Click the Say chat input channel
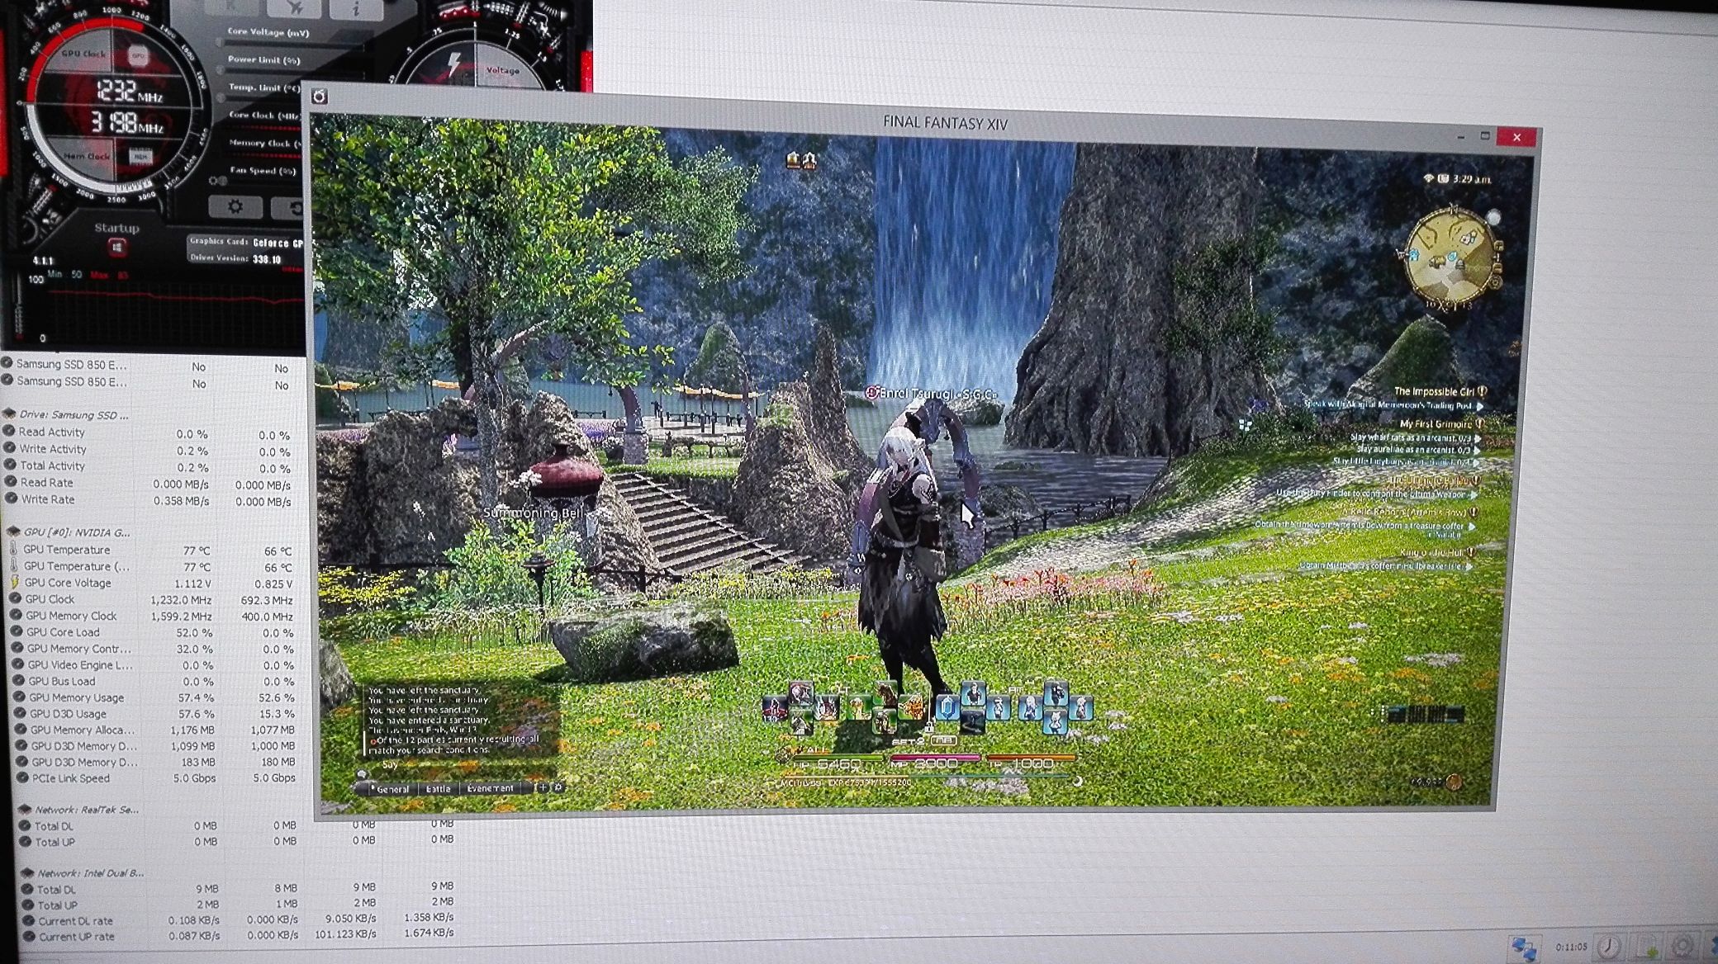 point(390,765)
